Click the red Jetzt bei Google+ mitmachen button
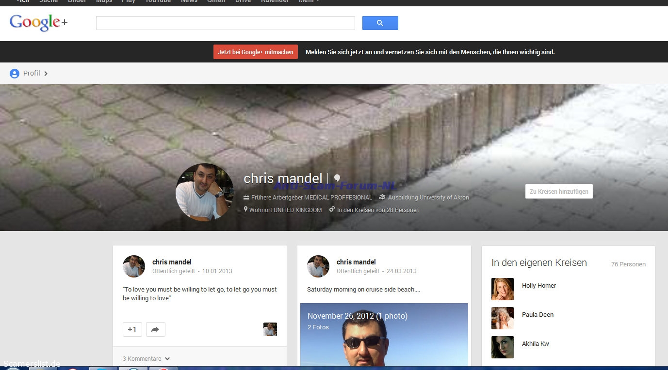The width and height of the screenshot is (668, 370). click(255, 52)
